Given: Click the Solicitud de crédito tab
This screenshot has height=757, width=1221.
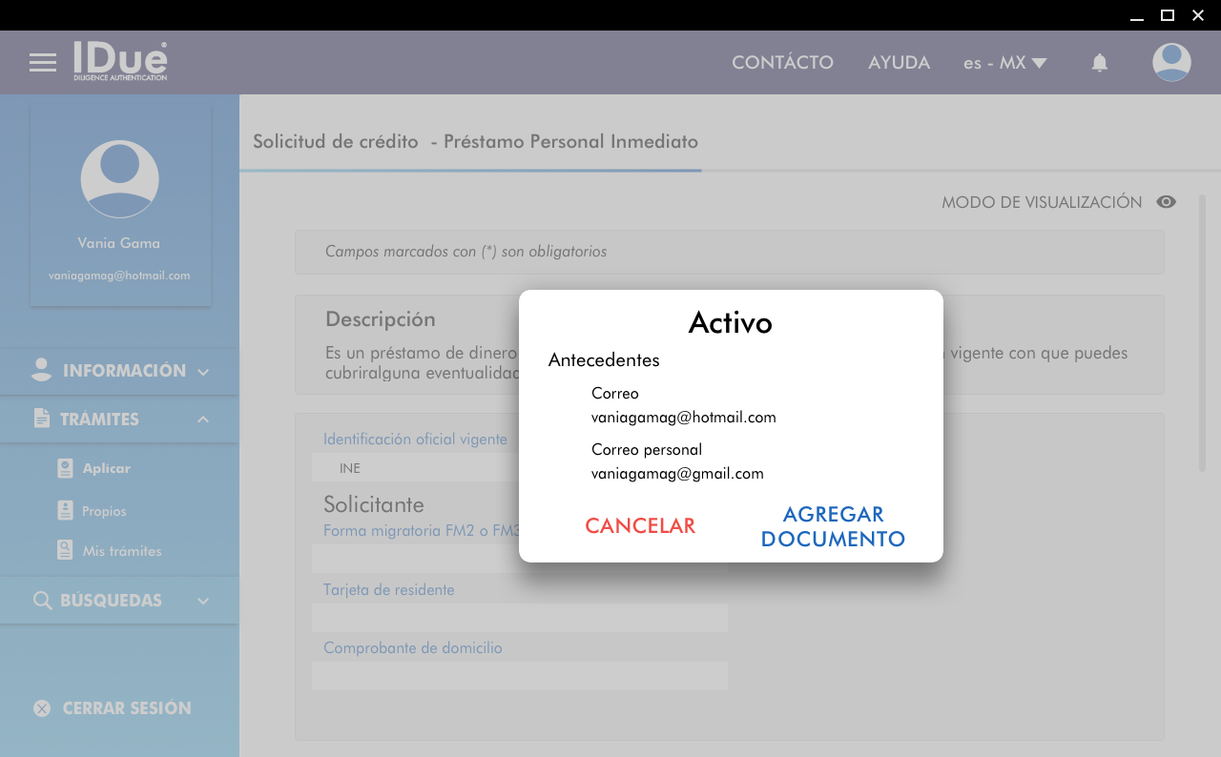Looking at the screenshot, I should click(x=475, y=142).
